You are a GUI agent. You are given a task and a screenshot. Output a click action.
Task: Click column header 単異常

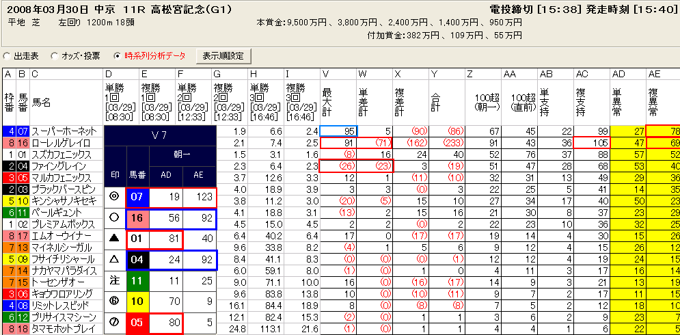coord(628,103)
